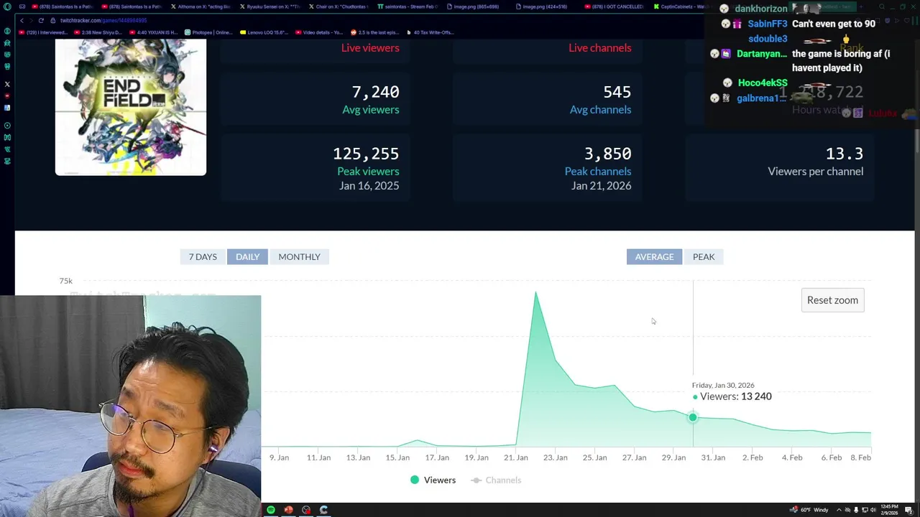Click the Endfield game cover image
This screenshot has height=517, width=920.
click(131, 107)
